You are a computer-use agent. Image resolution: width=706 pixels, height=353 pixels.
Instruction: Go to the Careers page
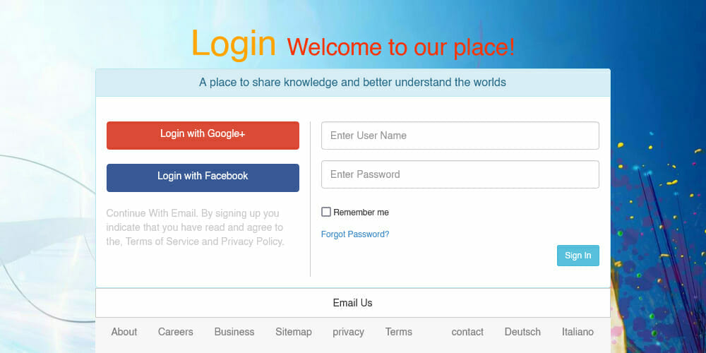(x=175, y=332)
